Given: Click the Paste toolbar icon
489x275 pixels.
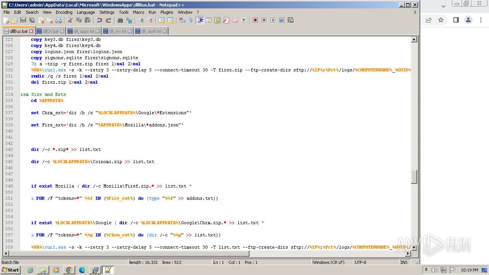Looking at the screenshot, I should pos(87,20).
